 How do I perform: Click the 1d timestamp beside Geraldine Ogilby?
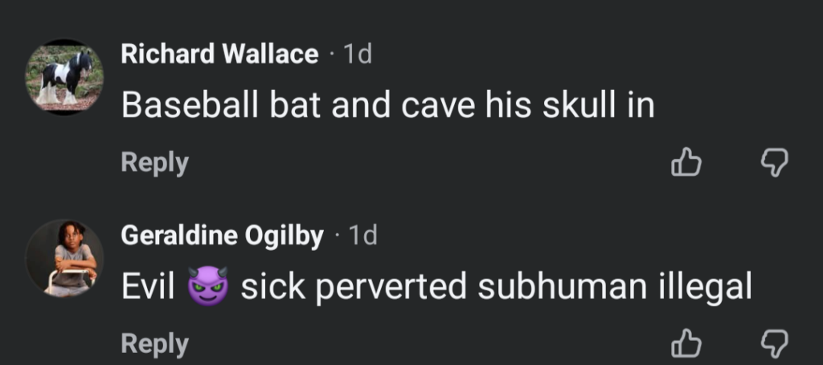[x=362, y=236]
